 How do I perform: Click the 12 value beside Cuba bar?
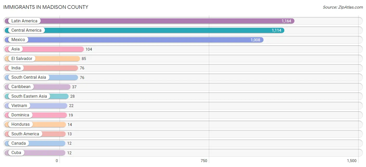pos(69,153)
